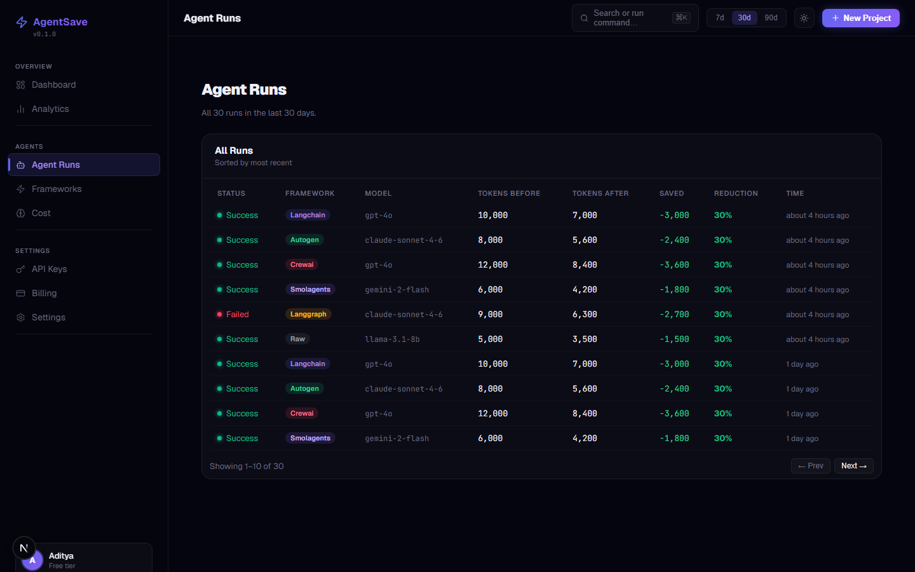Click the Frameworks lightning bolt icon

pos(20,189)
